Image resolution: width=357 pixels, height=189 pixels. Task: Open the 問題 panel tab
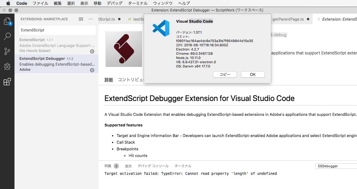[108, 166]
